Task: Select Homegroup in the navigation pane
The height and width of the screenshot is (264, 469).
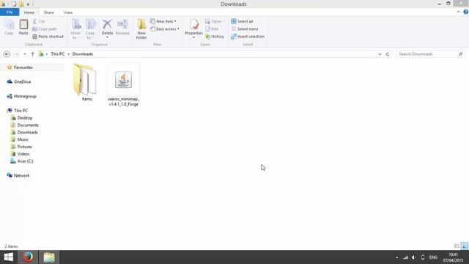Action: click(x=21, y=96)
